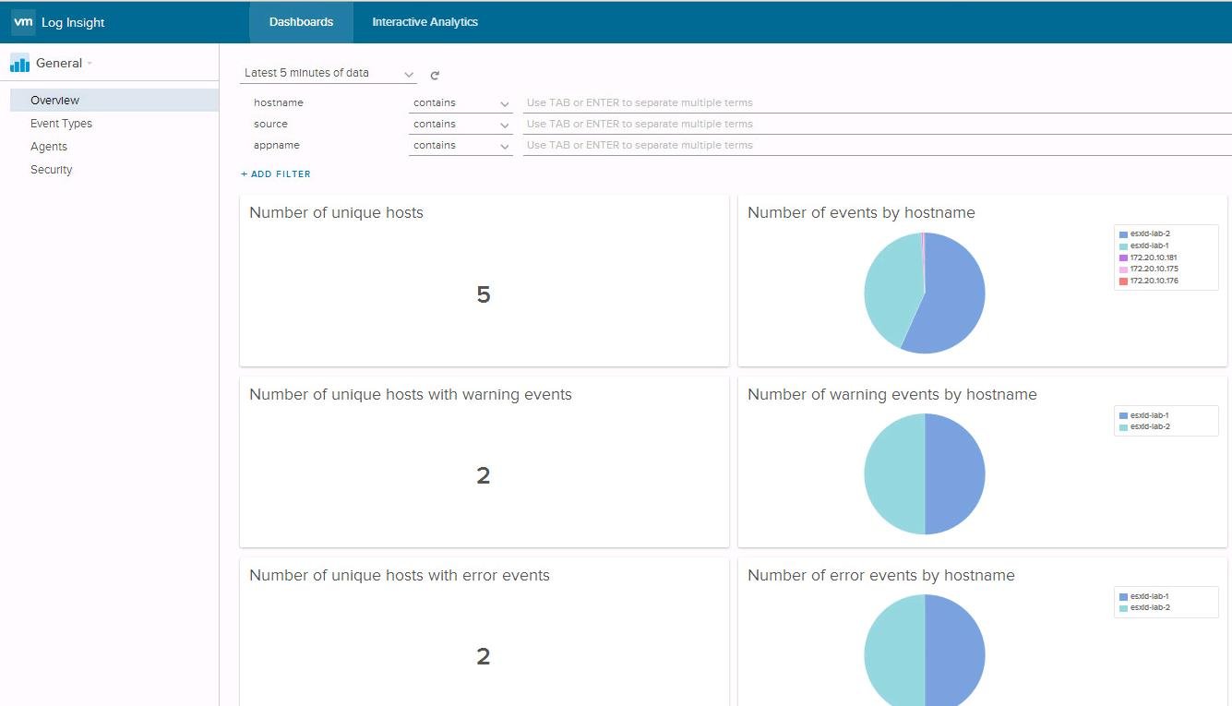Viewport: 1232px width, 706px height.
Task: Select Event Types in the sidebar
Action: click(x=61, y=124)
